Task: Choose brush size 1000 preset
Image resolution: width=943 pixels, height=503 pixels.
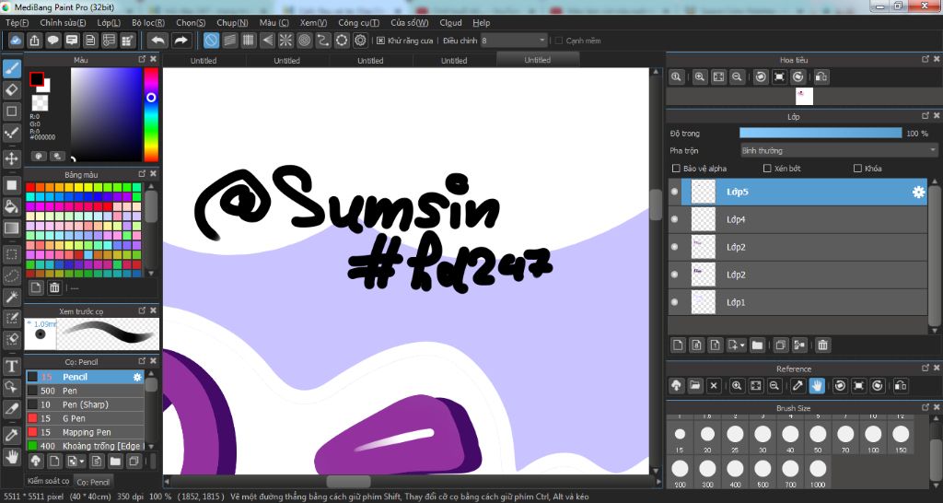Action: (818, 473)
